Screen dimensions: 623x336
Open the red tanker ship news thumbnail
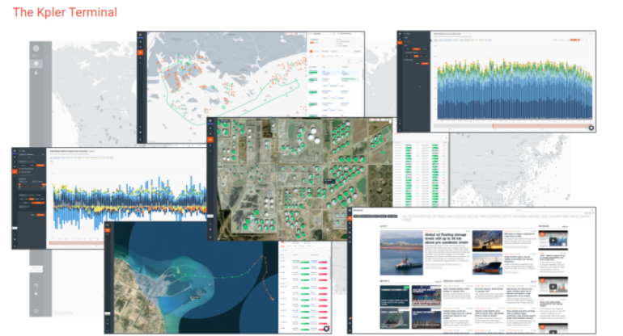pyautogui.click(x=487, y=264)
